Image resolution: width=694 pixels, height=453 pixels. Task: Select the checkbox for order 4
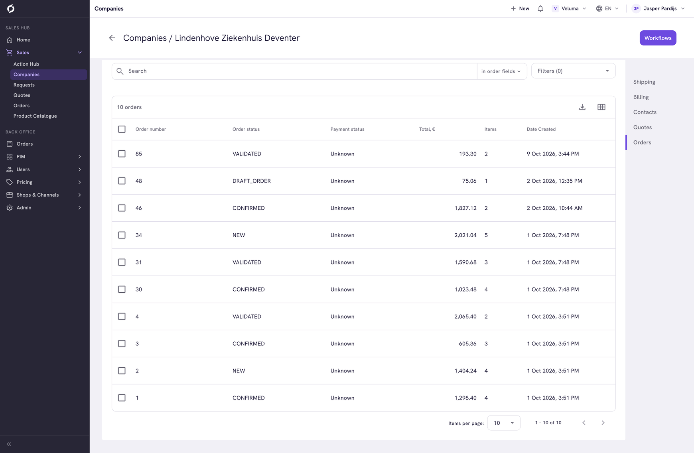coord(122,317)
